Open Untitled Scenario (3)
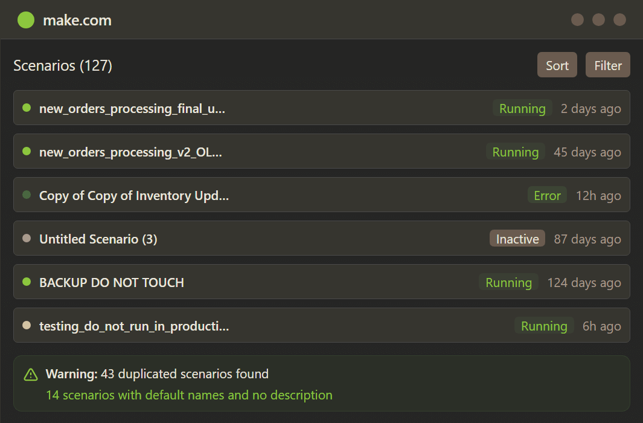 pos(321,238)
